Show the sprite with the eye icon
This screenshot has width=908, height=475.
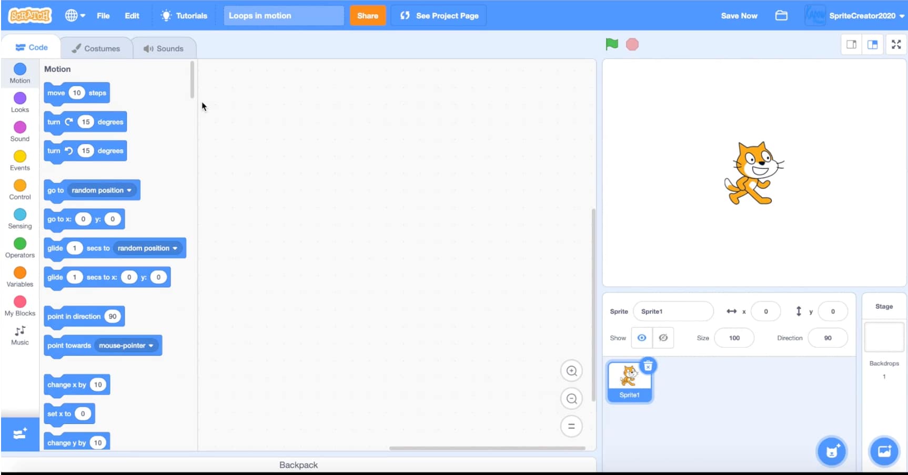(x=642, y=338)
